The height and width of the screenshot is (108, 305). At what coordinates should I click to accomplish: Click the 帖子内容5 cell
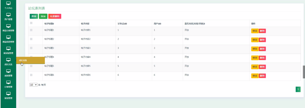click(86, 66)
